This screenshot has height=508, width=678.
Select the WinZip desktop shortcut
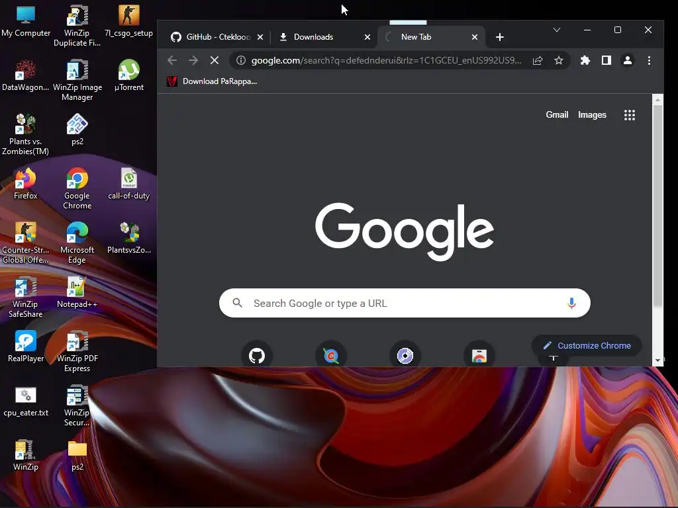click(x=26, y=455)
